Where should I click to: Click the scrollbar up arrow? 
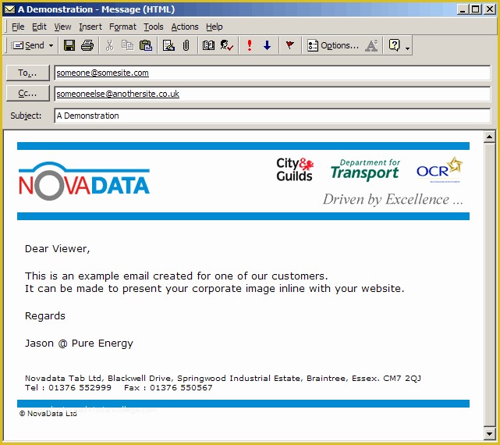489,137
